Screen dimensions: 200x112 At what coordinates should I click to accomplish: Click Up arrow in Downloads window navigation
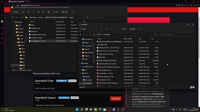coord(90,35)
